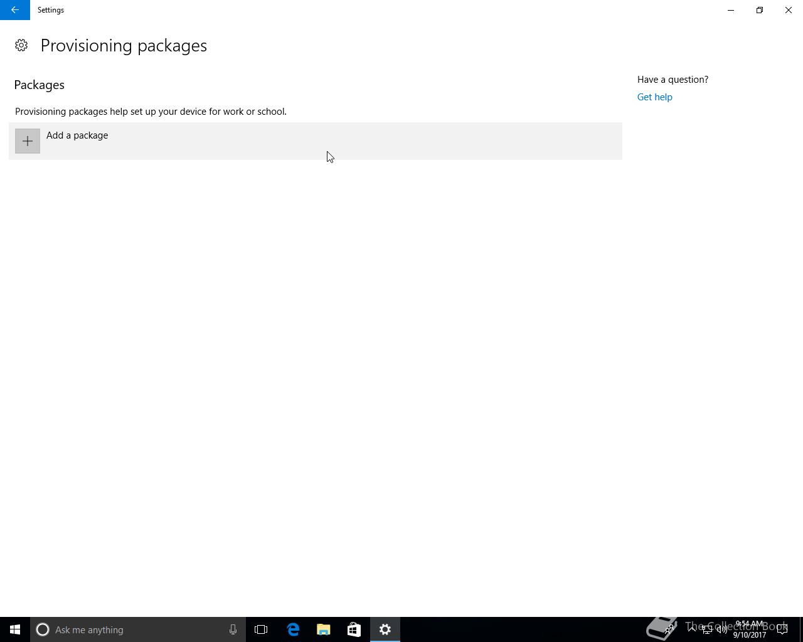Show hidden system tray icons

coord(692,629)
